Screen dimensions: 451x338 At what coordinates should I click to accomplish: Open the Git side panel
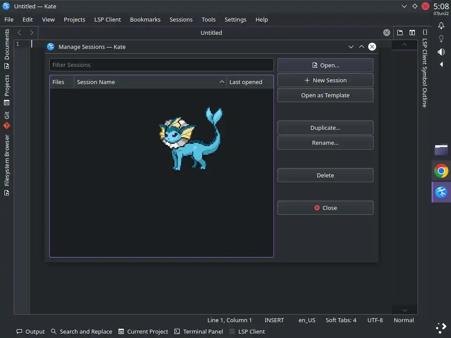(7, 120)
